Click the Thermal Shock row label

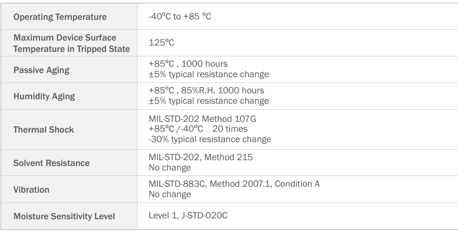[44, 129]
